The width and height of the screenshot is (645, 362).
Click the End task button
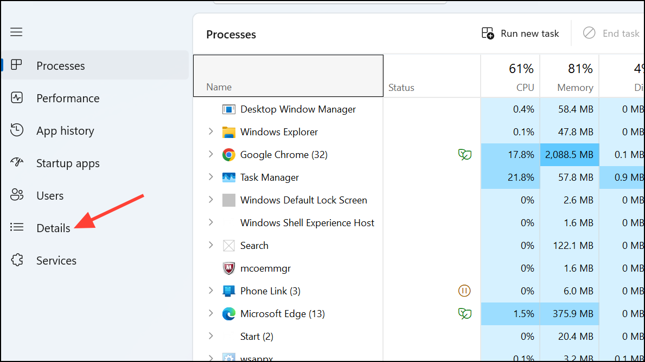[611, 33]
